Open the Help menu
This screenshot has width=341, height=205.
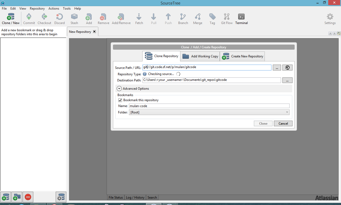point(78,9)
